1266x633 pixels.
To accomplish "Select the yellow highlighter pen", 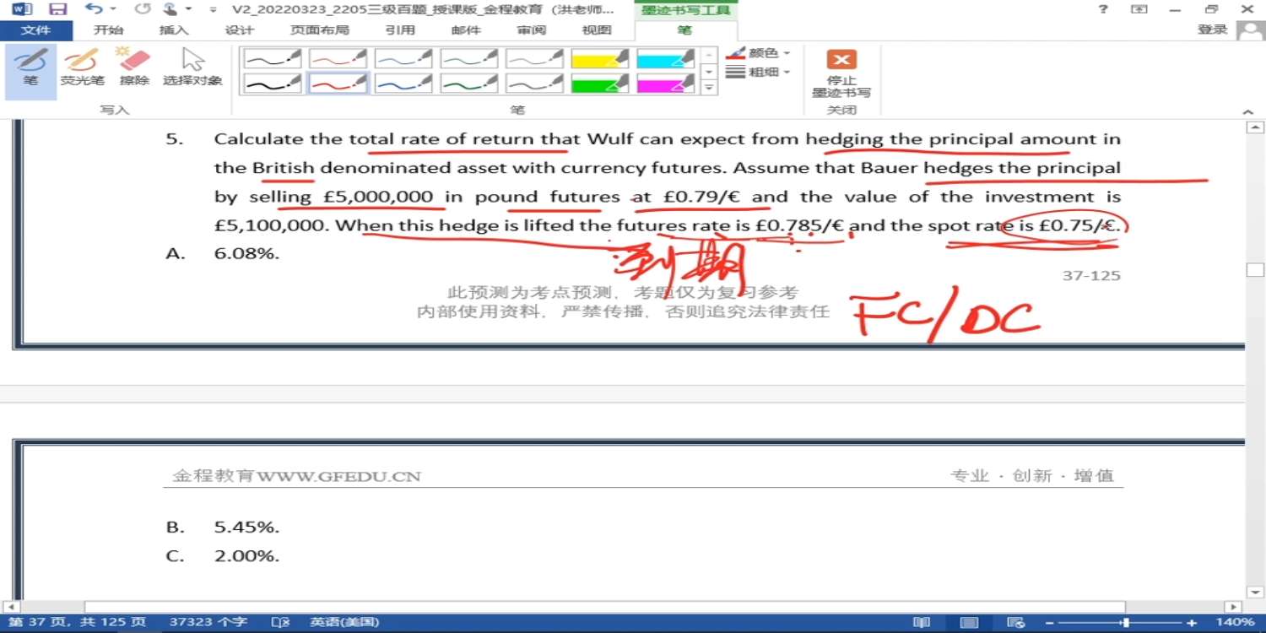I will 600,58.
